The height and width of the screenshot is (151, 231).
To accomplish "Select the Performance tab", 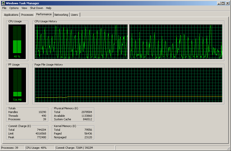I will pyautogui.click(x=44, y=14).
